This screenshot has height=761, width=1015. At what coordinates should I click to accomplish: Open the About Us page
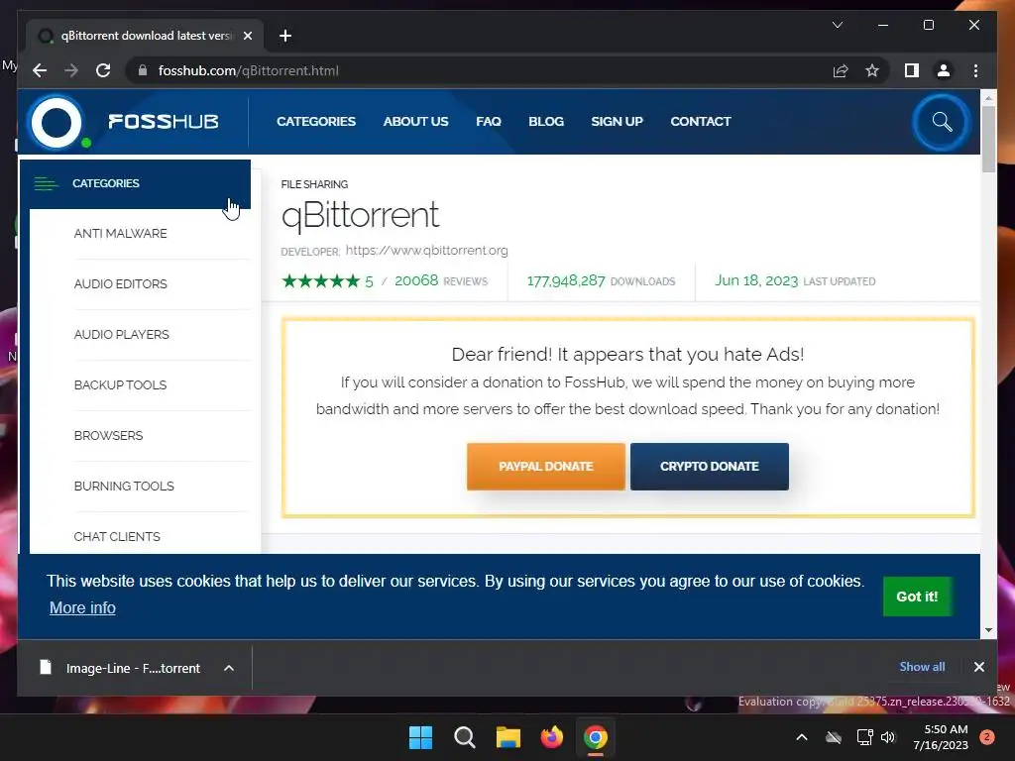415,122
